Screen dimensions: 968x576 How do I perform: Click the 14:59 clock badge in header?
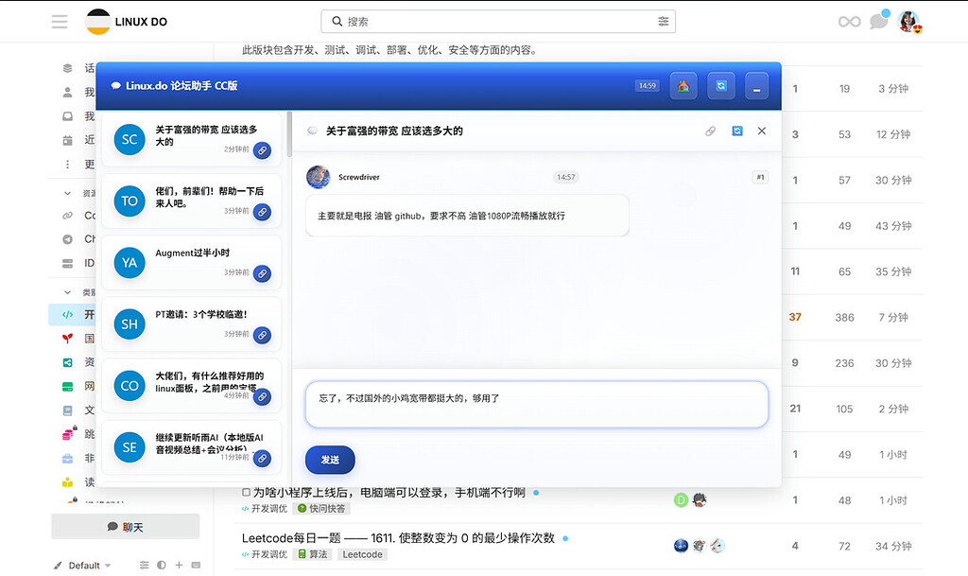[647, 86]
